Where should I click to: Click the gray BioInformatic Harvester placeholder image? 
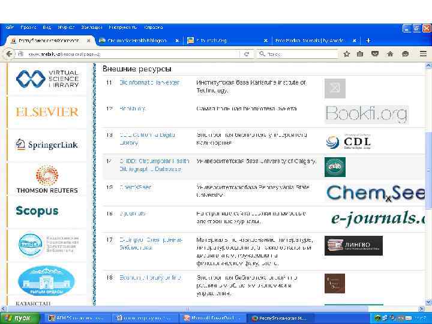(x=335, y=88)
